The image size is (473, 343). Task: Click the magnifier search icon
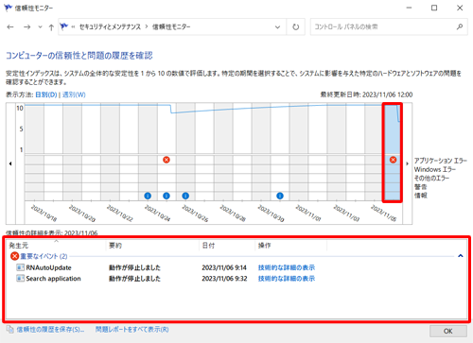tap(460, 26)
